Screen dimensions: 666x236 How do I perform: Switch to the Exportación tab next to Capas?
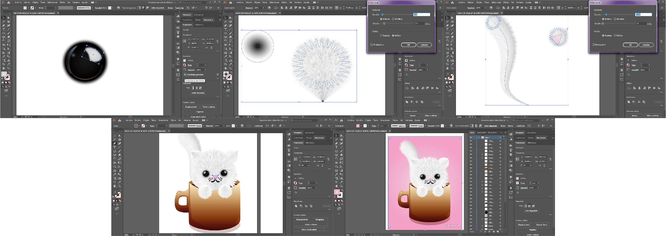482,133
